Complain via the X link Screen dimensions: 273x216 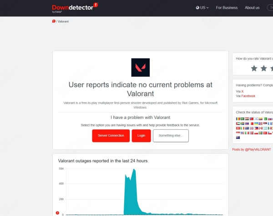[x=242, y=91]
